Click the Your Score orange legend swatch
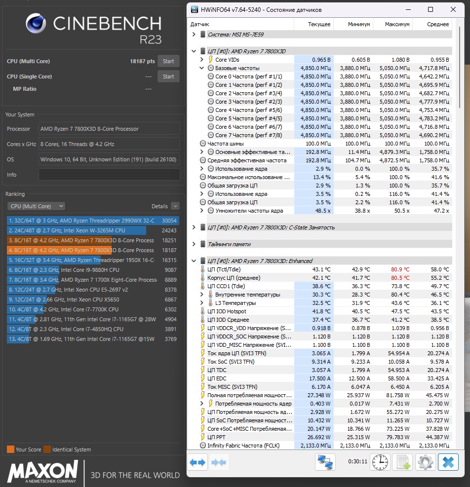Screen dimensions: 470x487 click(10, 450)
